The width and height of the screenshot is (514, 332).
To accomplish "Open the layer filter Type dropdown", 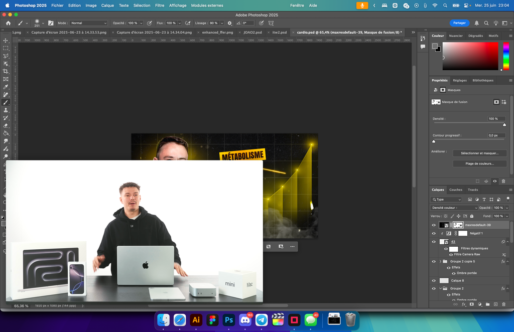I will point(446,200).
